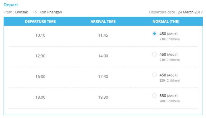This screenshot has height=118, width=206.
Task: Click the NORMAL (THB) column header
Action: click(166, 21)
